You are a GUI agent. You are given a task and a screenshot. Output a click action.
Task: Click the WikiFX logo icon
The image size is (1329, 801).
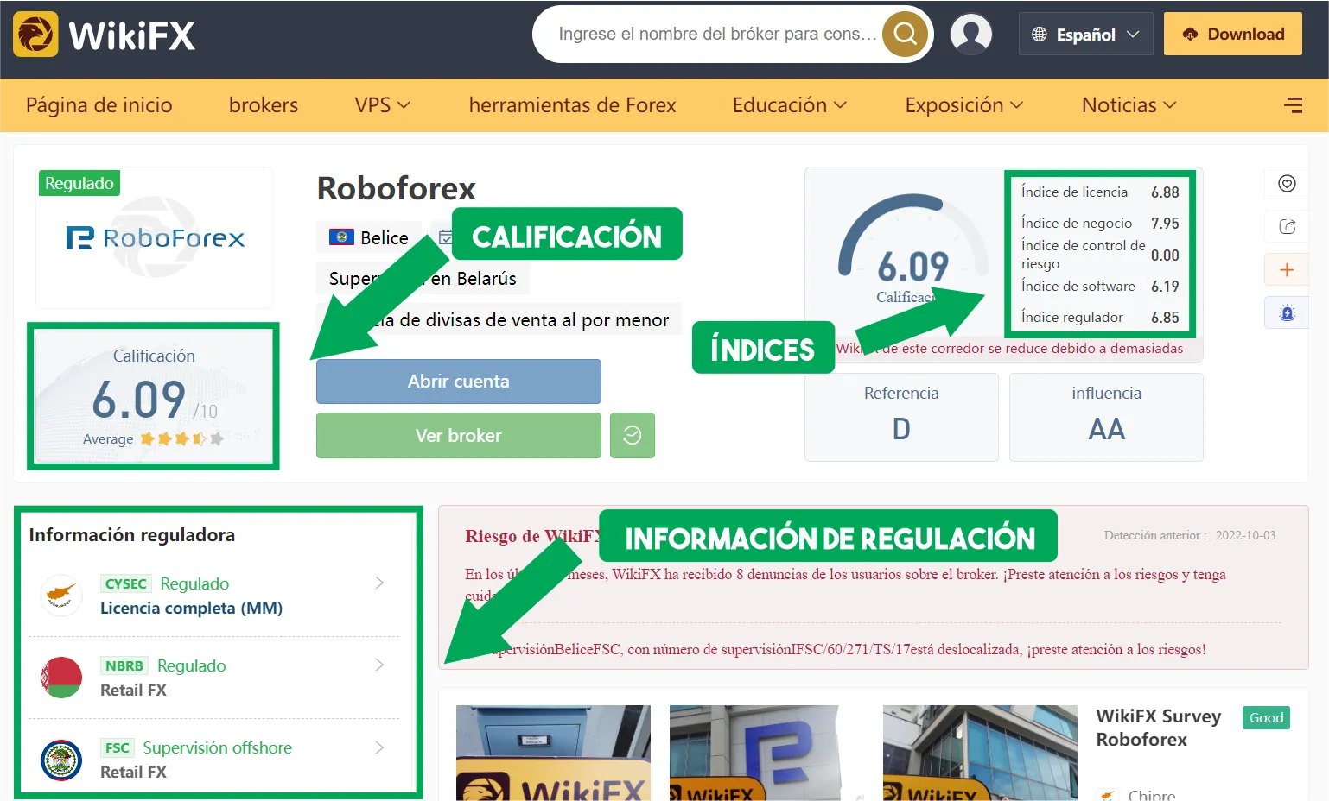click(x=35, y=35)
